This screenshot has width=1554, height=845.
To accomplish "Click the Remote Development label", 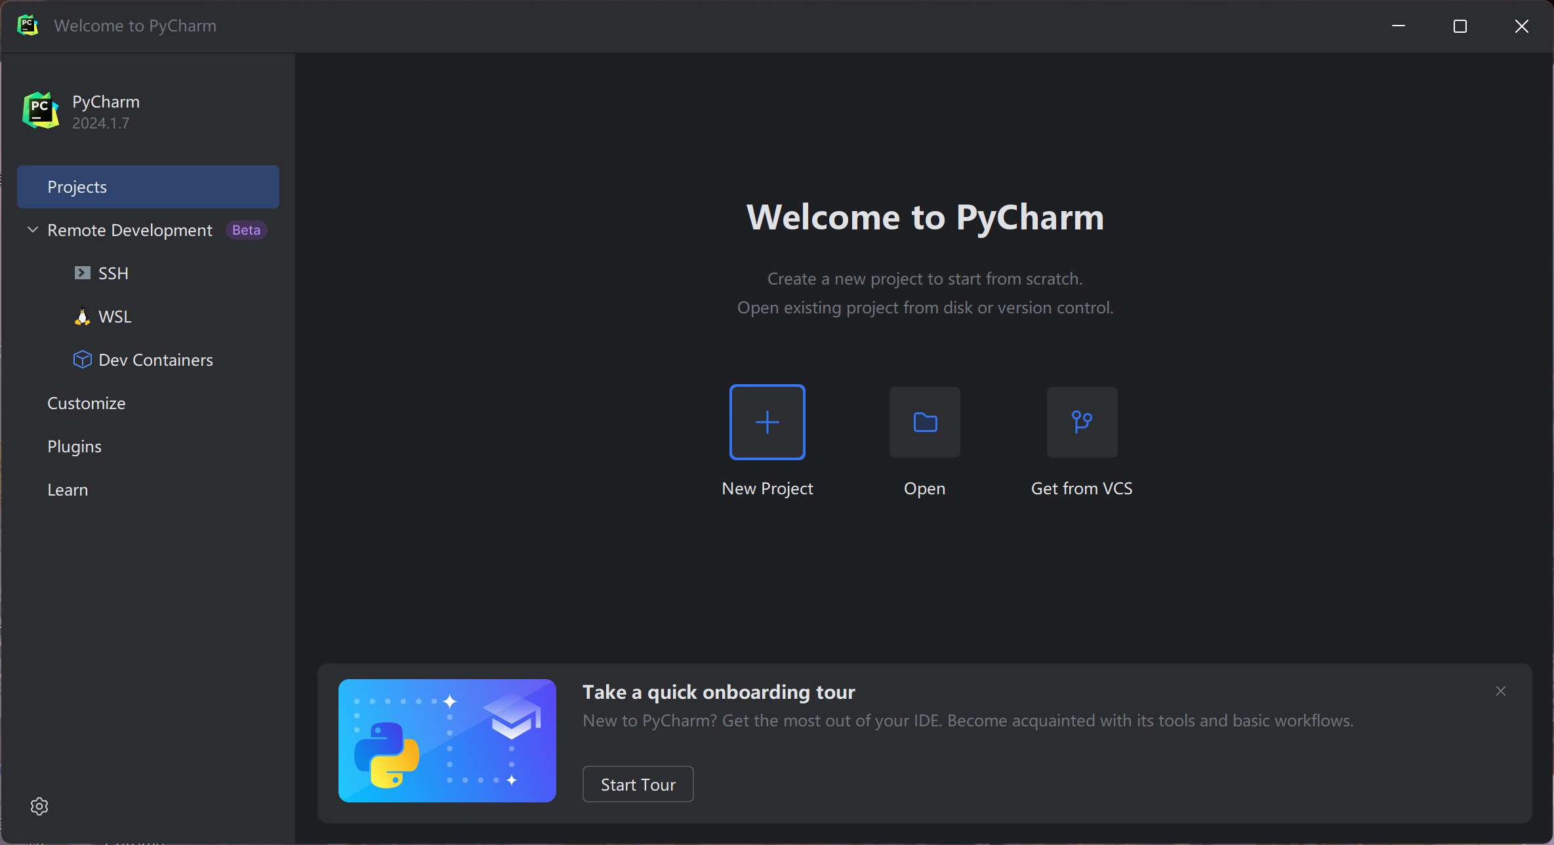I will click(x=130, y=230).
